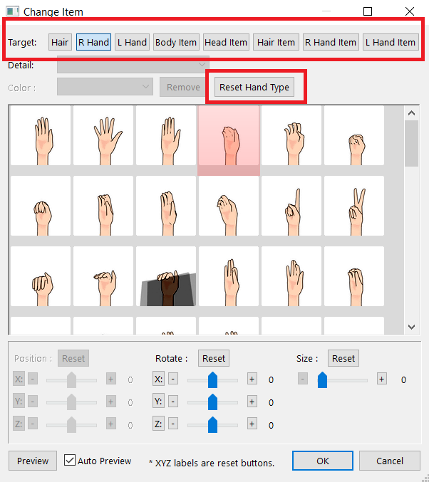Viewport: 429px width, 482px height.
Task: Select the index finger pointing up hand
Action: [x=291, y=206]
